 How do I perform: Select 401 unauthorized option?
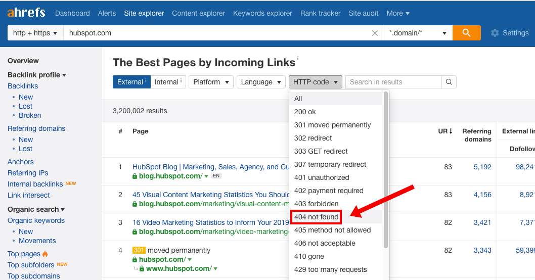335,177
